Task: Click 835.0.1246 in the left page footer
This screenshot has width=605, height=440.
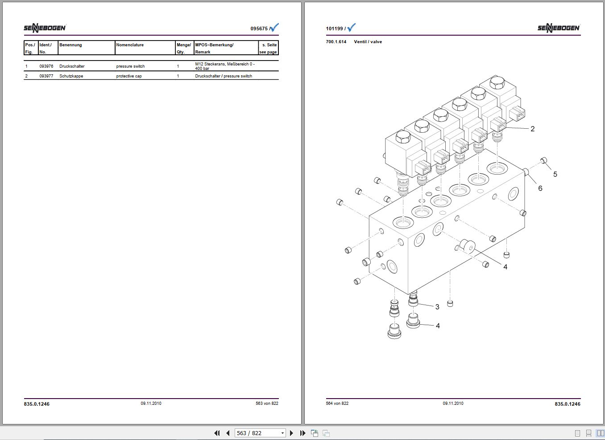Action: [x=37, y=404]
